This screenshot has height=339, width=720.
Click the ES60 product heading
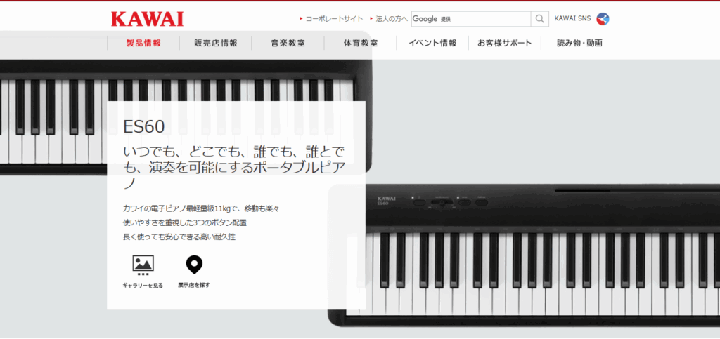click(x=143, y=127)
